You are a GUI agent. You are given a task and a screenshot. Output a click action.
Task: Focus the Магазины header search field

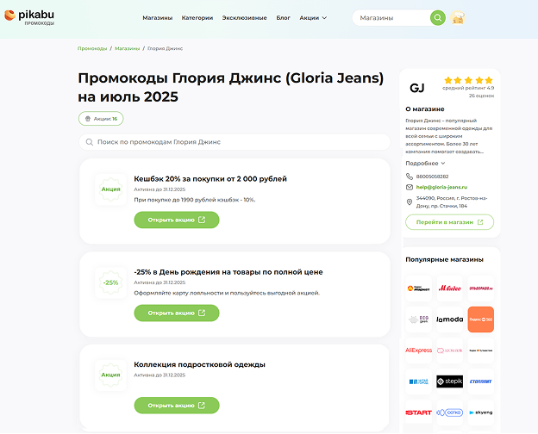coord(393,18)
